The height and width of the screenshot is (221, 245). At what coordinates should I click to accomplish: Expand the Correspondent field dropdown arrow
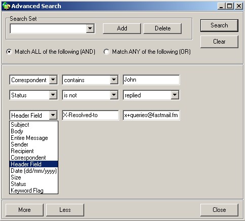[x=53, y=80]
